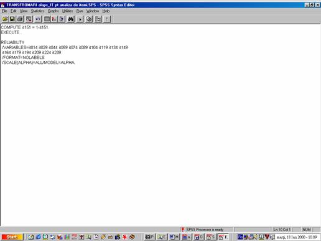Click the grayed exclamation mark toolbar icon

point(107,19)
